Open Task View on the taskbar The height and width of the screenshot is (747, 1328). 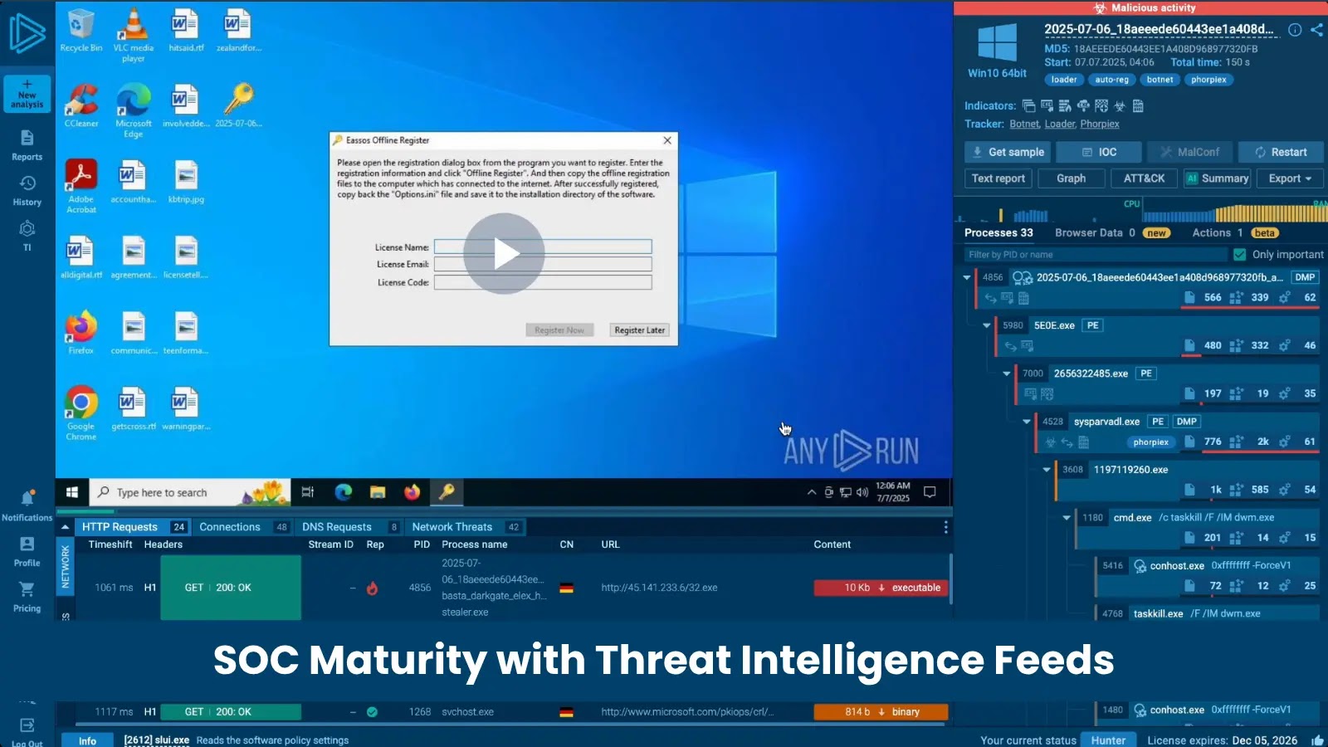308,492
